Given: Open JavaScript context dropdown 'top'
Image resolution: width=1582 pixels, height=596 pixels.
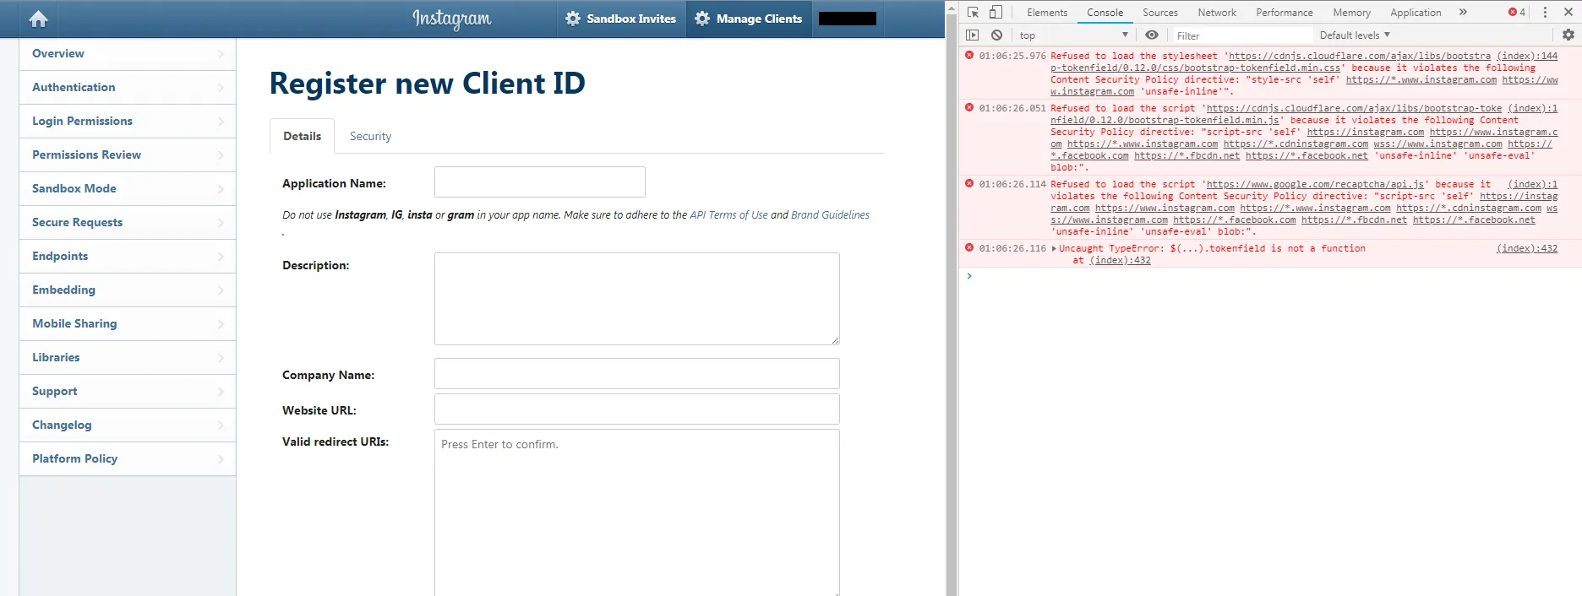Looking at the screenshot, I should coord(1073,35).
